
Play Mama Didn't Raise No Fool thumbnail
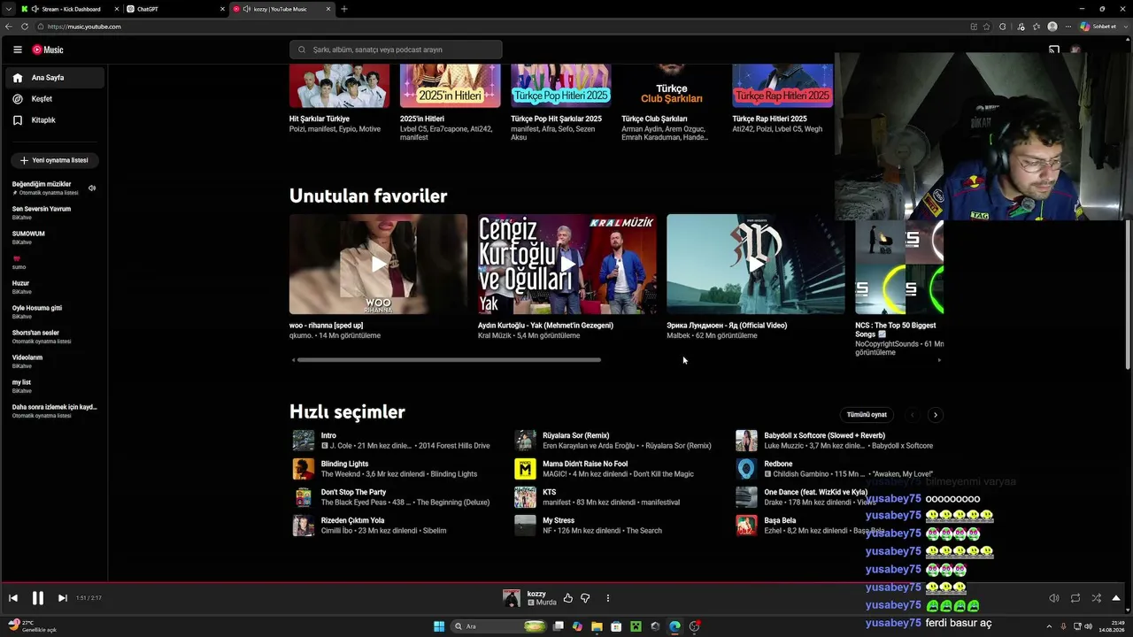[x=526, y=469]
